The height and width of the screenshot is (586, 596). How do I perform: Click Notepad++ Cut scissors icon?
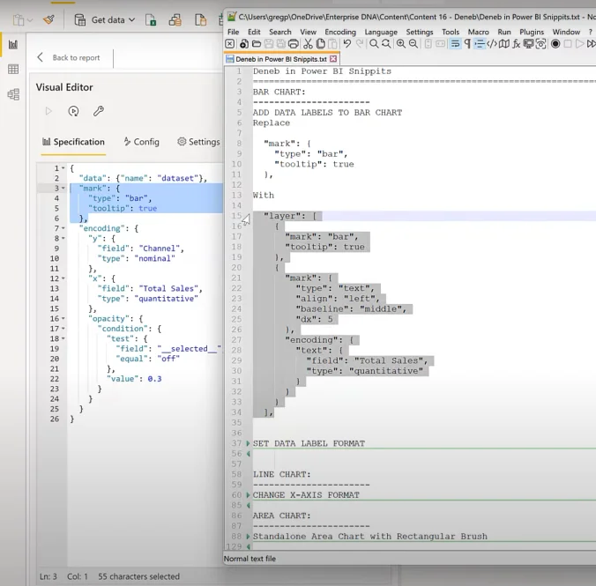click(308, 44)
